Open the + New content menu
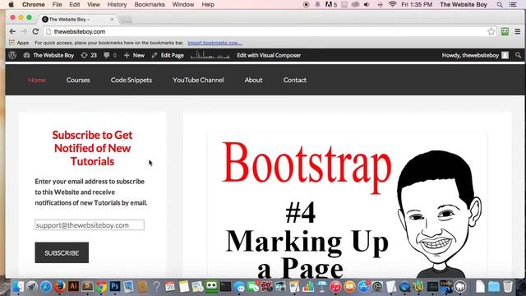Viewport: 526px width, 296px height. [x=134, y=55]
